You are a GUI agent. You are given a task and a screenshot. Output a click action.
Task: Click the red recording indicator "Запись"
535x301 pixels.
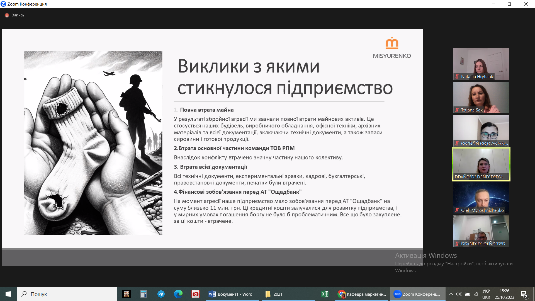coord(7,15)
